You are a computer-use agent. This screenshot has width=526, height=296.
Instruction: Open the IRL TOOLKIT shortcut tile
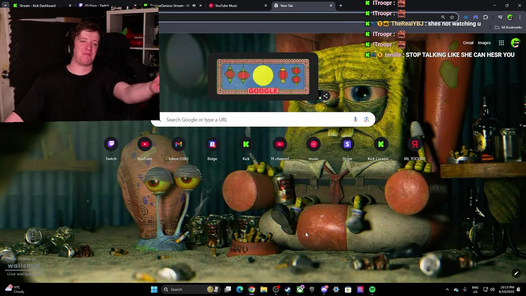(414, 148)
